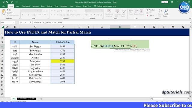Image resolution: width=192 pixels, height=108 pixels.
Task: Click the Redo arrow in quick access toolbar
Action: coord(12,2)
